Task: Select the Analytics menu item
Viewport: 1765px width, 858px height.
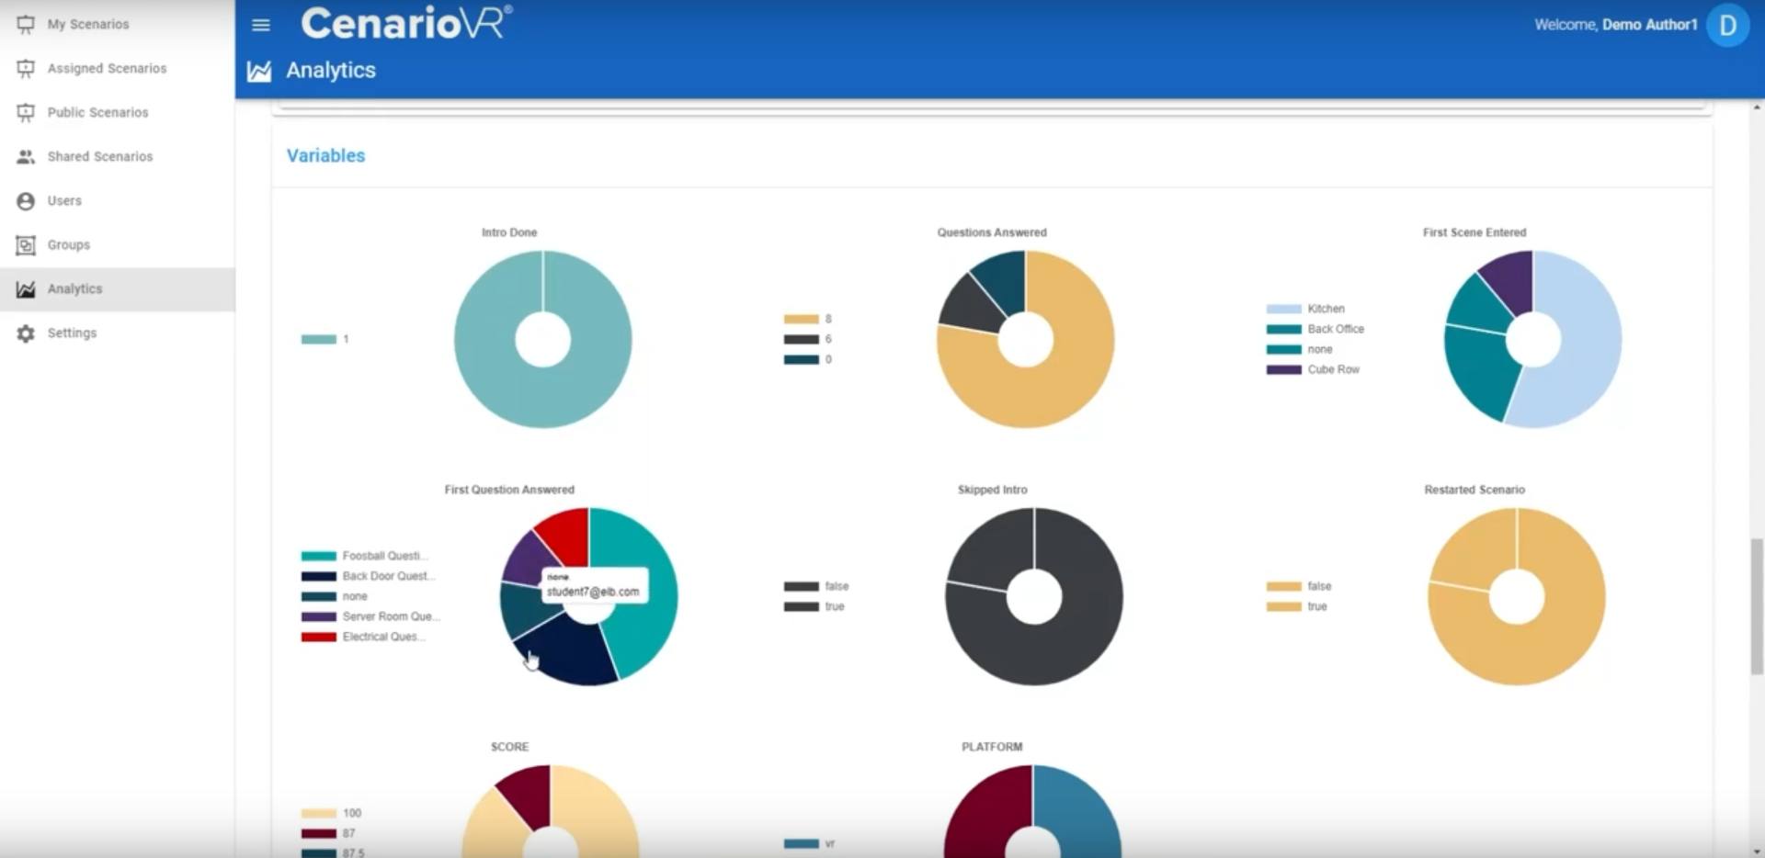Action: point(74,289)
